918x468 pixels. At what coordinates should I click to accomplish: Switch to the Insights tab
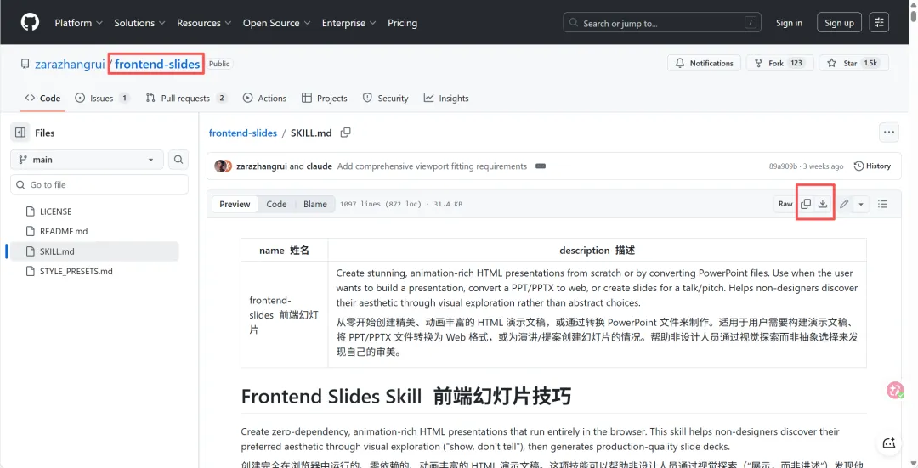(x=446, y=99)
